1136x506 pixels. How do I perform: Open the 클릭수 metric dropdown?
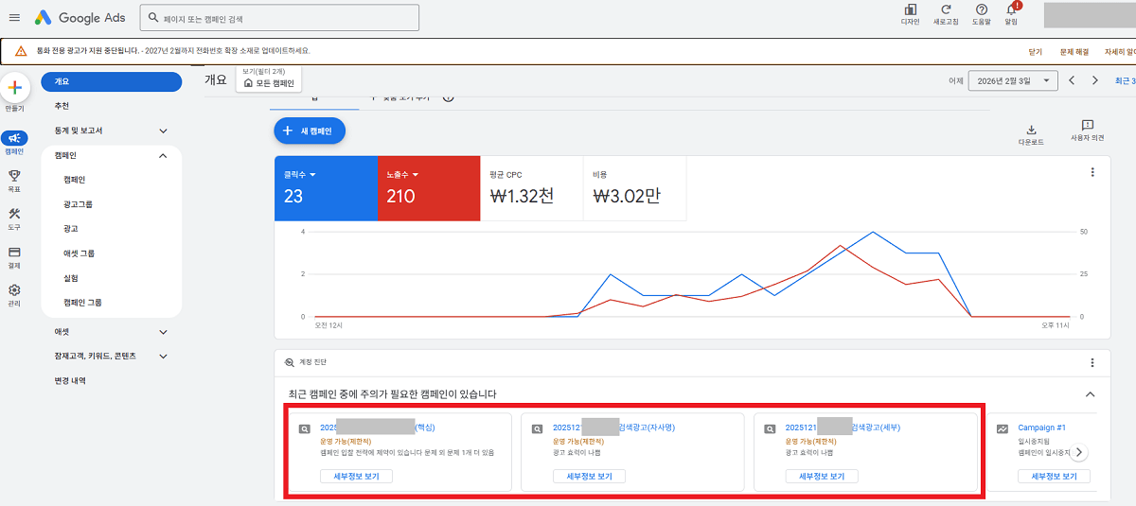299,174
